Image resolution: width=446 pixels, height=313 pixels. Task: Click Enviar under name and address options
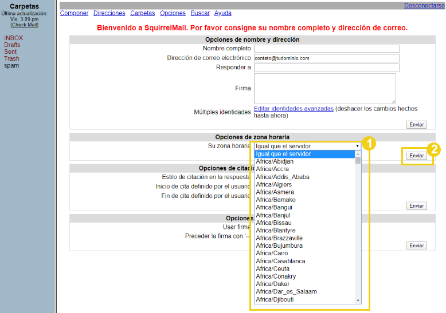(x=416, y=125)
